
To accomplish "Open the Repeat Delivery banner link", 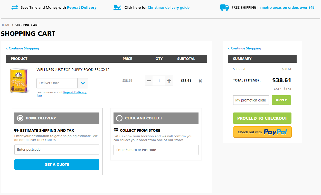I will click(82, 7).
